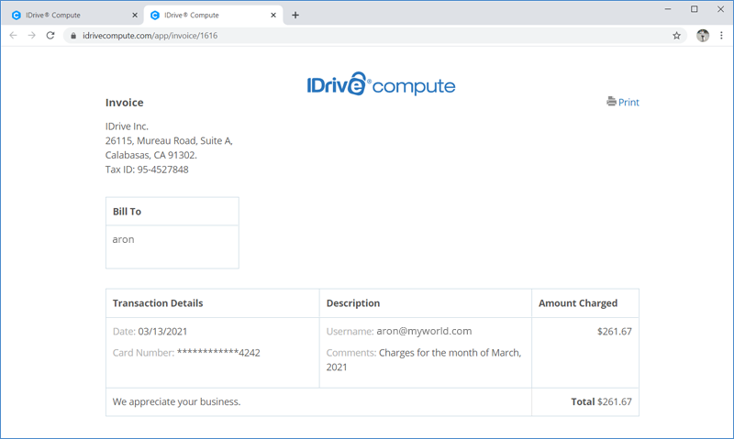Click the padlock site info icon
The height and width of the screenshot is (439, 734).
pos(73,36)
